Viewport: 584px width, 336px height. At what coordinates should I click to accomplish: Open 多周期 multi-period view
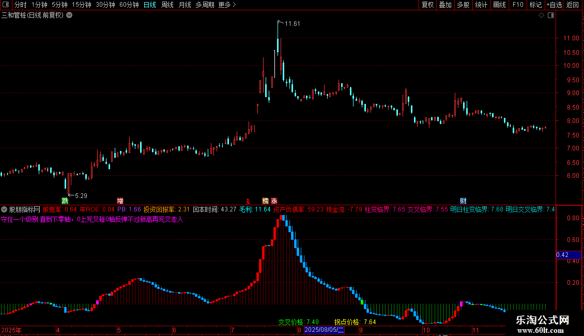pyautogui.click(x=205, y=5)
